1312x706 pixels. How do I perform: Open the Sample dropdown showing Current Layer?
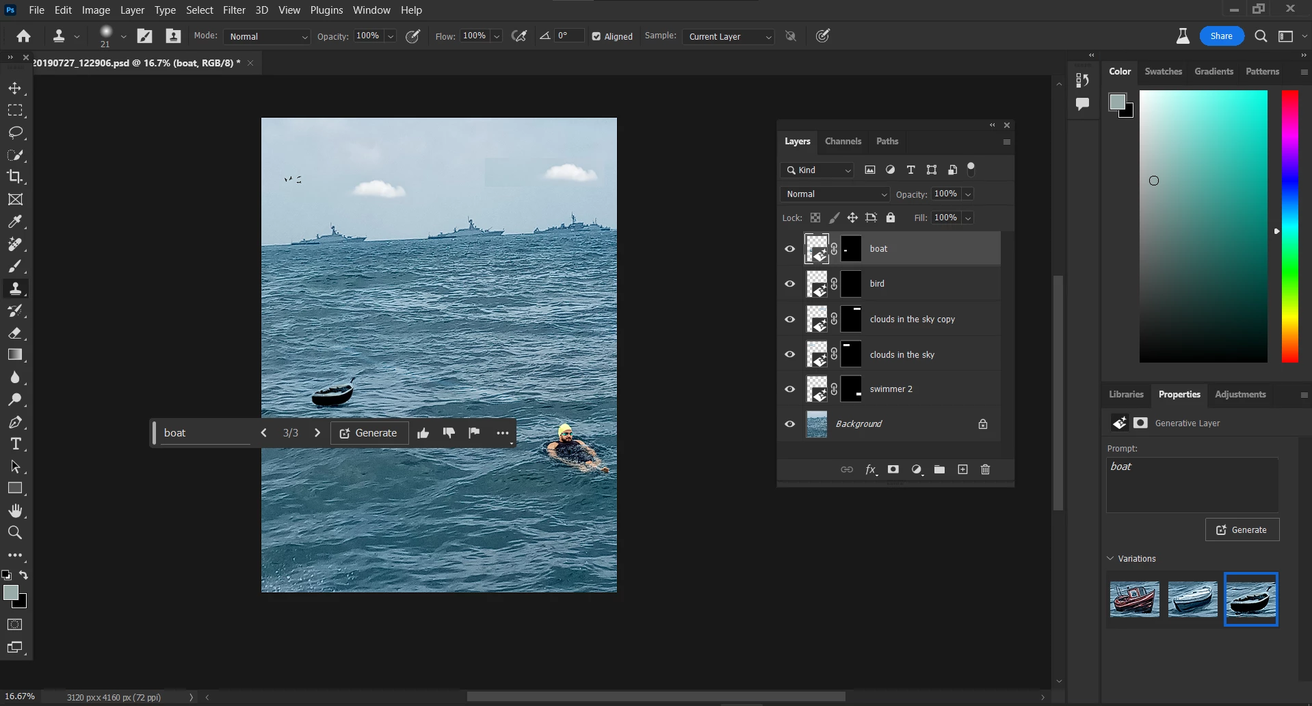728,36
